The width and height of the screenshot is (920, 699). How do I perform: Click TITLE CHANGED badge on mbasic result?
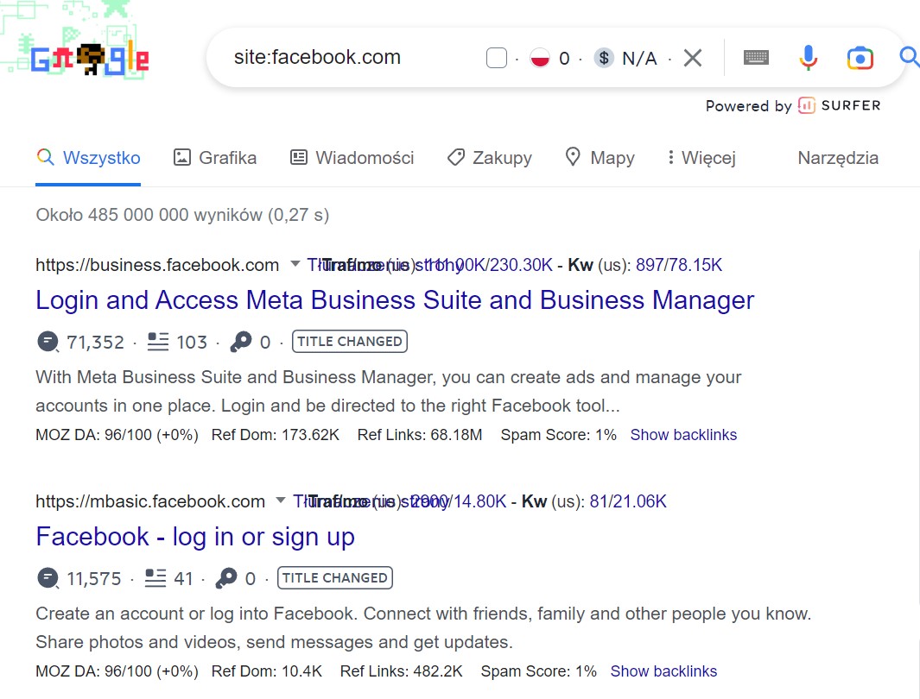[335, 578]
